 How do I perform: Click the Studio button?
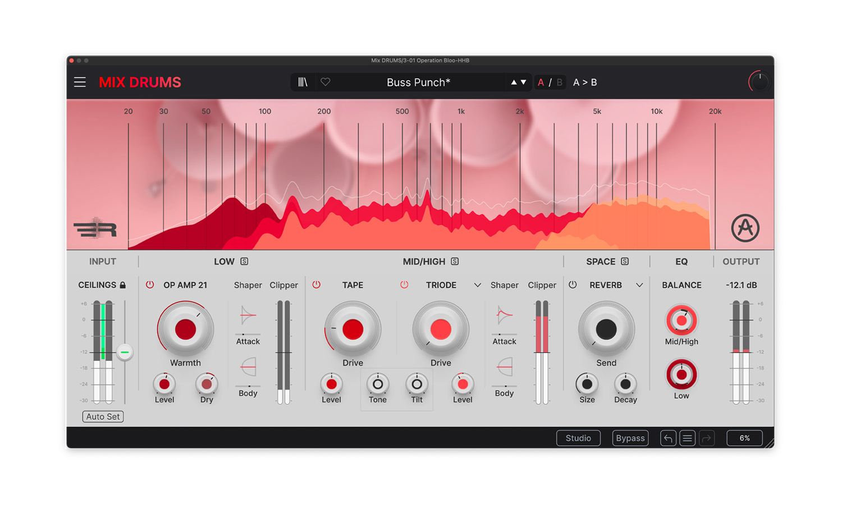[578, 438]
